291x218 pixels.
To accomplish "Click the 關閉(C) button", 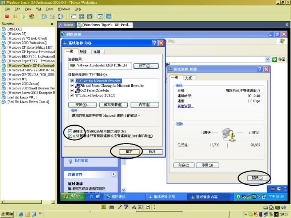I will (x=257, y=178).
